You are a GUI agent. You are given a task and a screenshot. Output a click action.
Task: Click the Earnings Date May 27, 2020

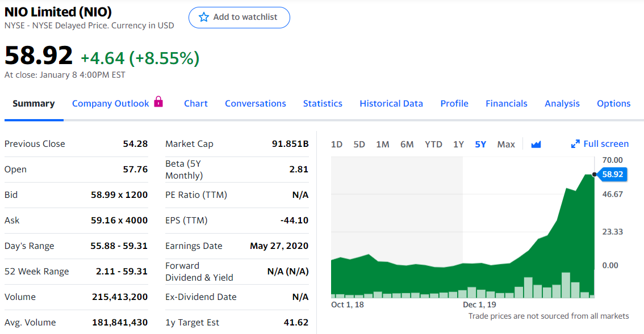coord(279,246)
